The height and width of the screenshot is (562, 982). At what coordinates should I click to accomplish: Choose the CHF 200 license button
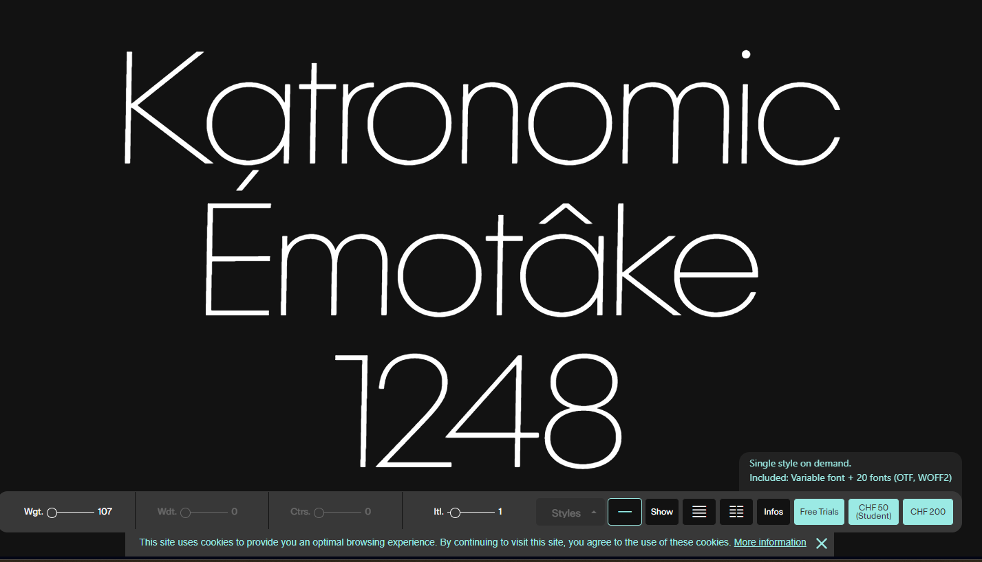[928, 512]
